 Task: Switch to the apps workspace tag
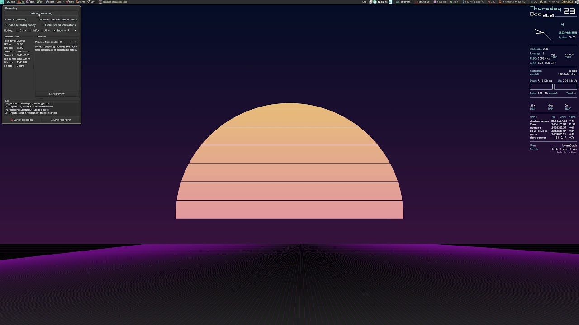(x=30, y=2)
